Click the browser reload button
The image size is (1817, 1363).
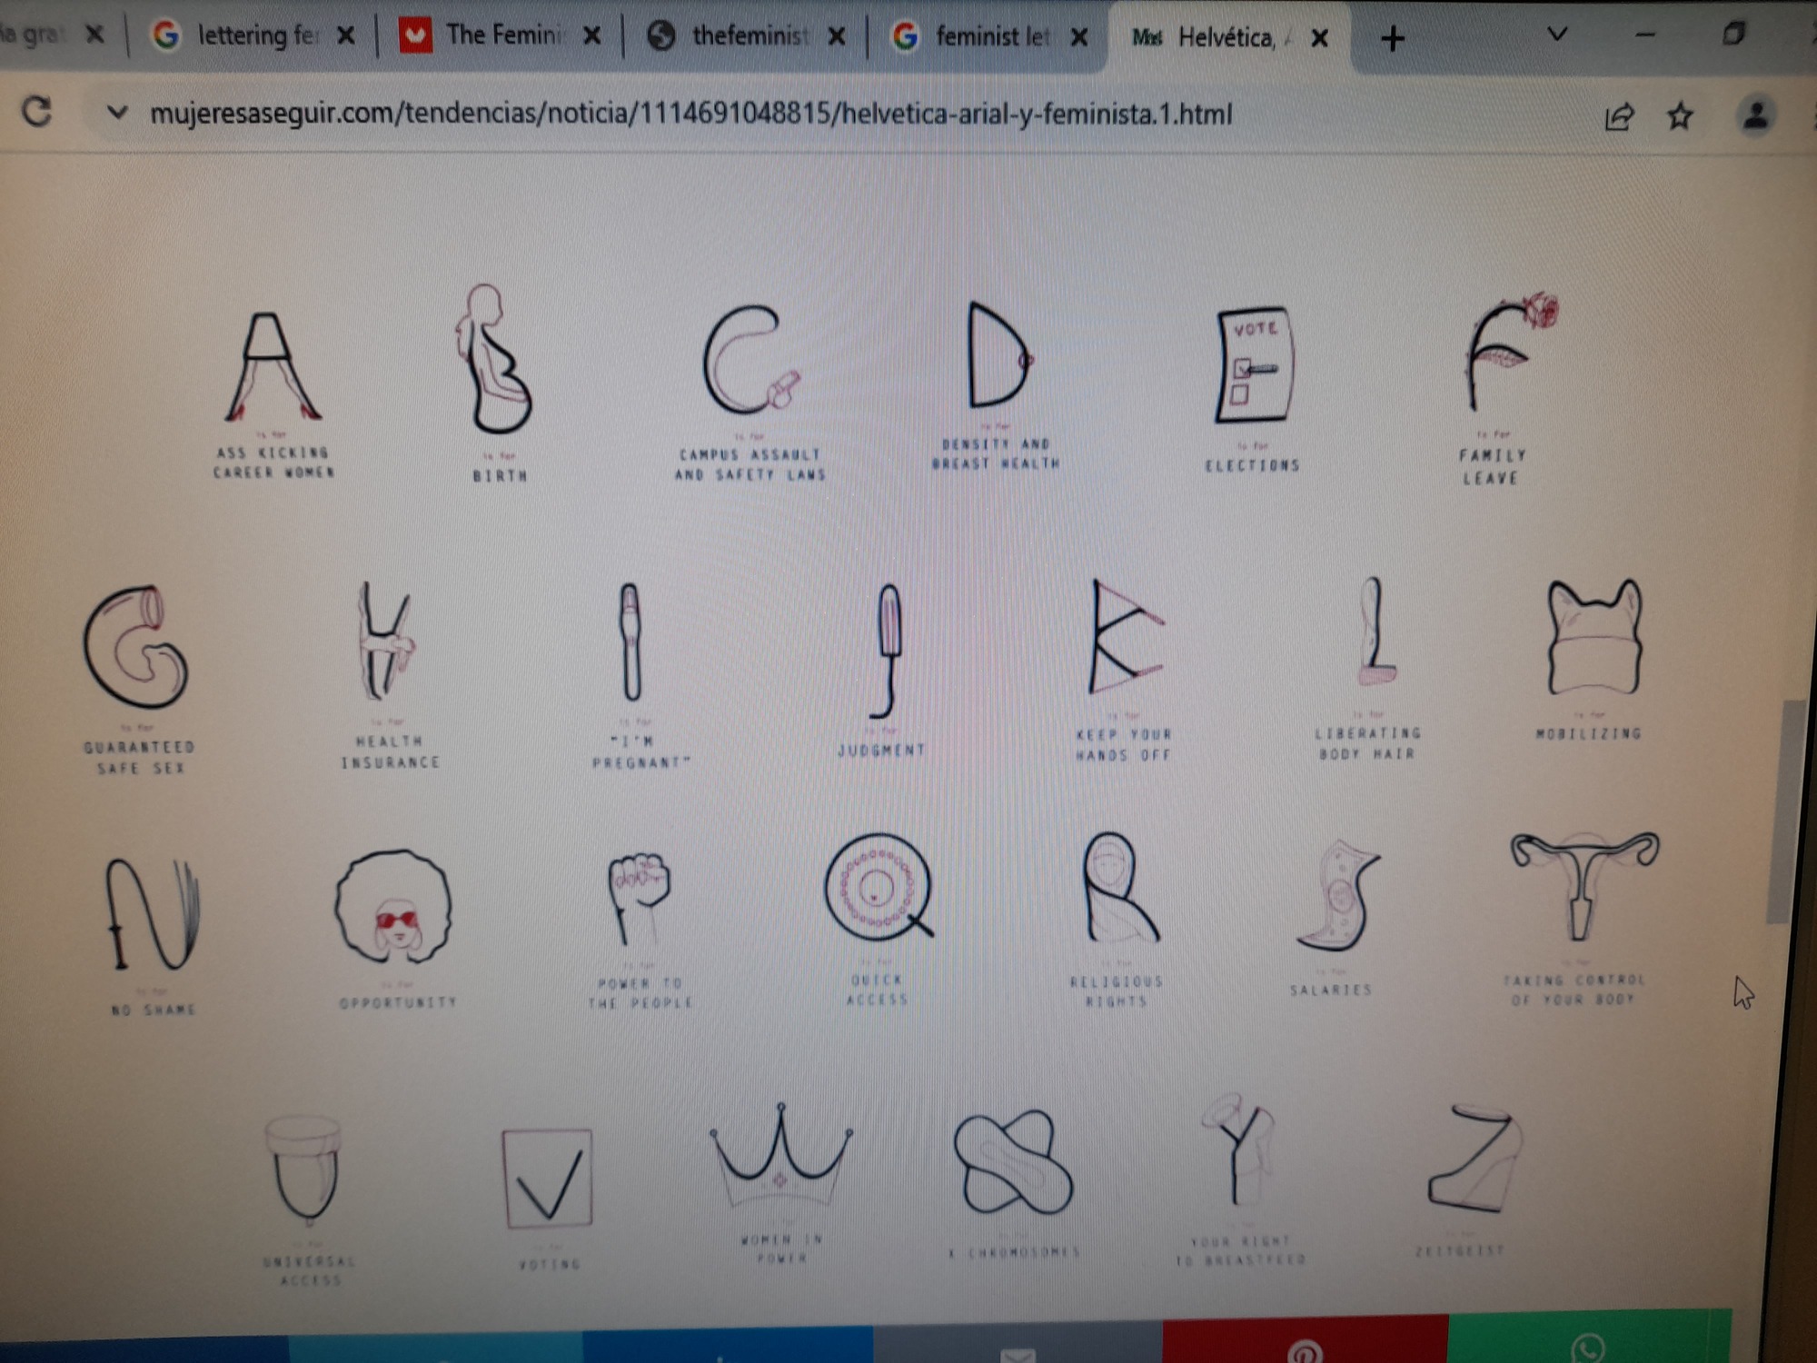click(37, 112)
